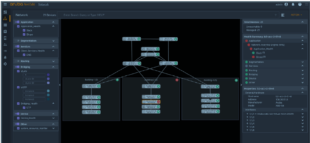Open the devices list sidebar icon
Screen dimensions: 310x143
(6, 25)
